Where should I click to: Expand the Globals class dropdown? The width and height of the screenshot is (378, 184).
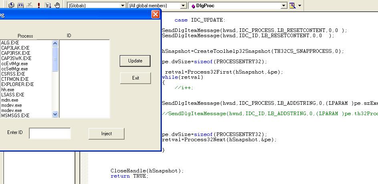[x=123, y=5]
